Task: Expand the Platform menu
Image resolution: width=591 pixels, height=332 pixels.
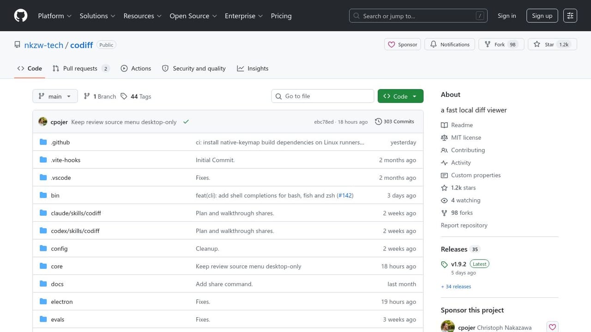Action: [55, 16]
